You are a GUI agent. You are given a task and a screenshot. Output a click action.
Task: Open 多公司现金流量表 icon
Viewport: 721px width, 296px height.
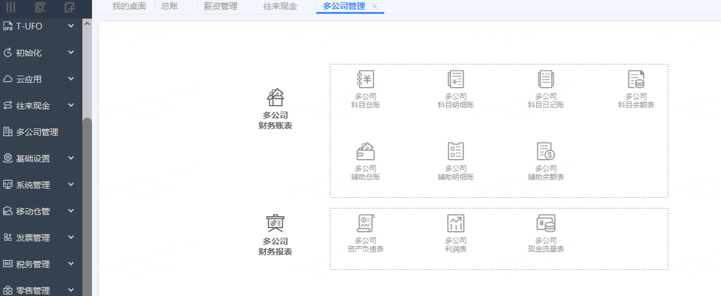pos(546,223)
